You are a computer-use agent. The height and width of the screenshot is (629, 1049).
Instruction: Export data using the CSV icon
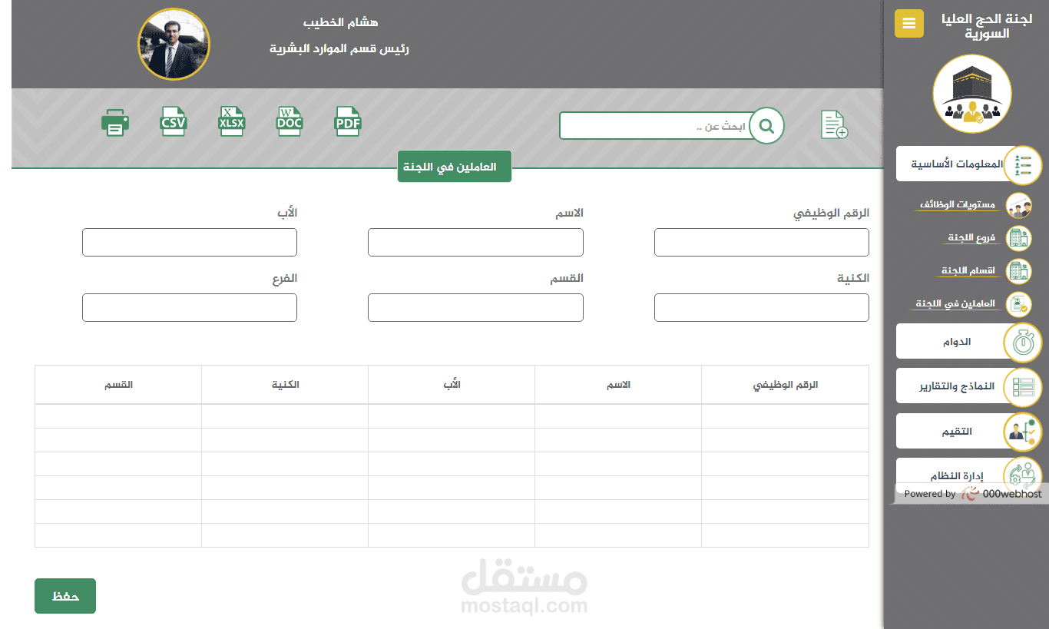(x=174, y=121)
